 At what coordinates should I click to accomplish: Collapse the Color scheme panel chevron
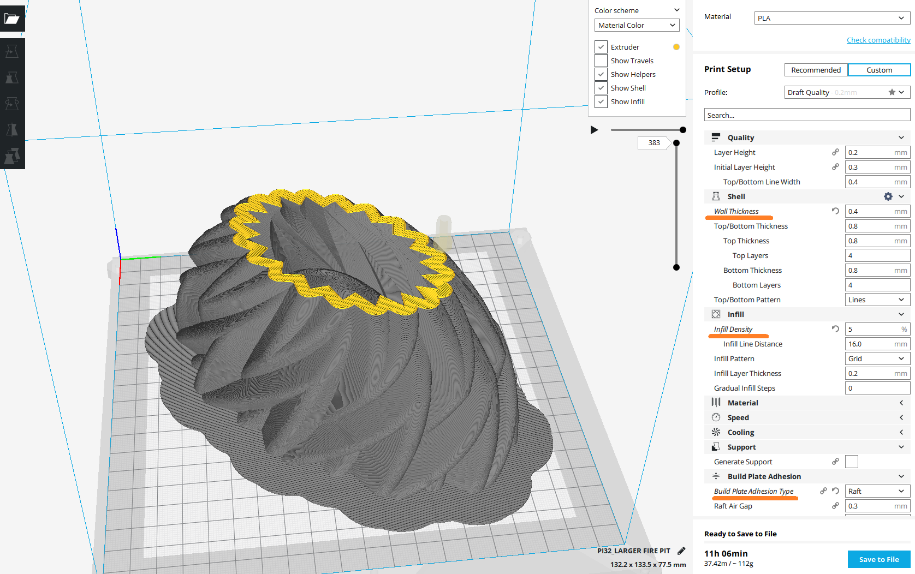coord(677,10)
